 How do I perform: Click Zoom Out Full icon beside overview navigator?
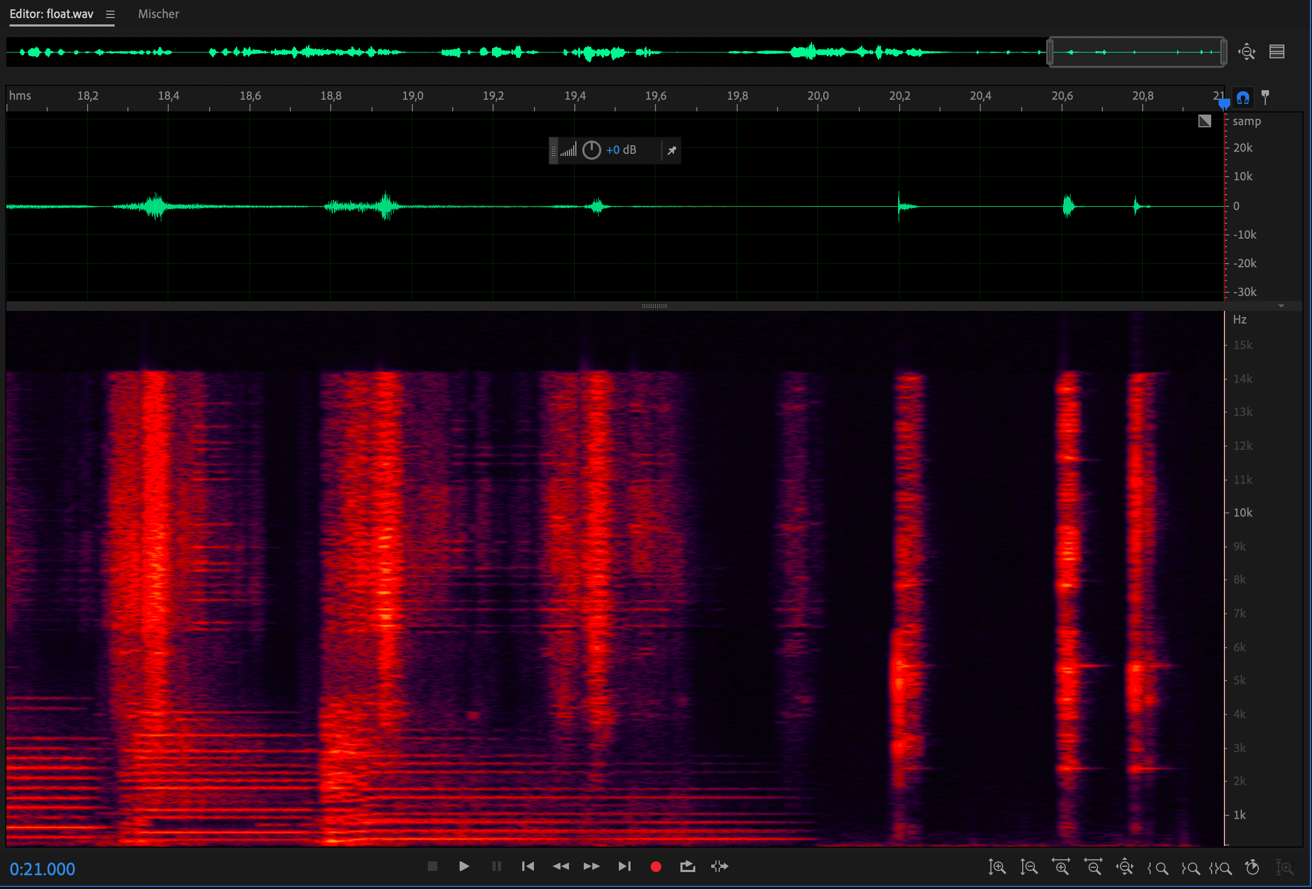click(x=1247, y=52)
